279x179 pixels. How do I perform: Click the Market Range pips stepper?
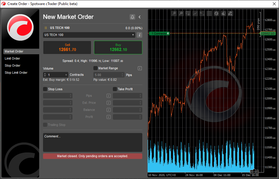(123, 75)
